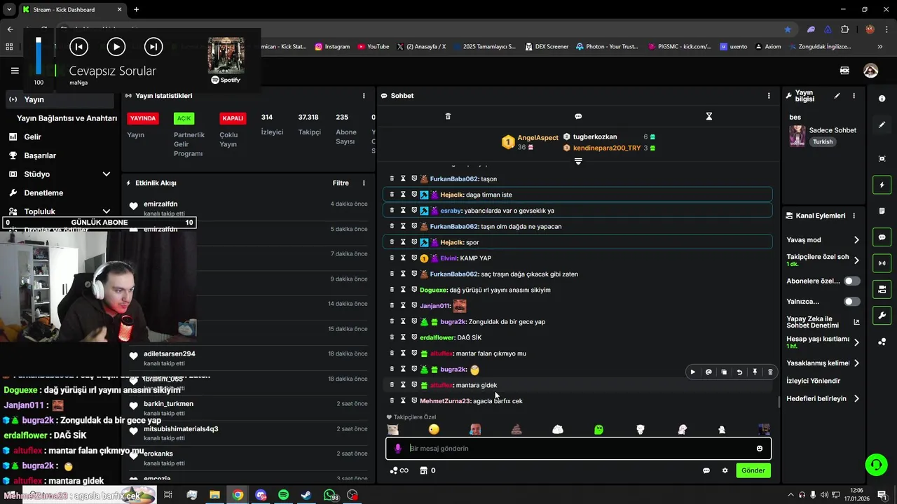Viewport: 897px width, 504px height.
Task: Open the hamburger sidebar menu
Action: point(15,71)
